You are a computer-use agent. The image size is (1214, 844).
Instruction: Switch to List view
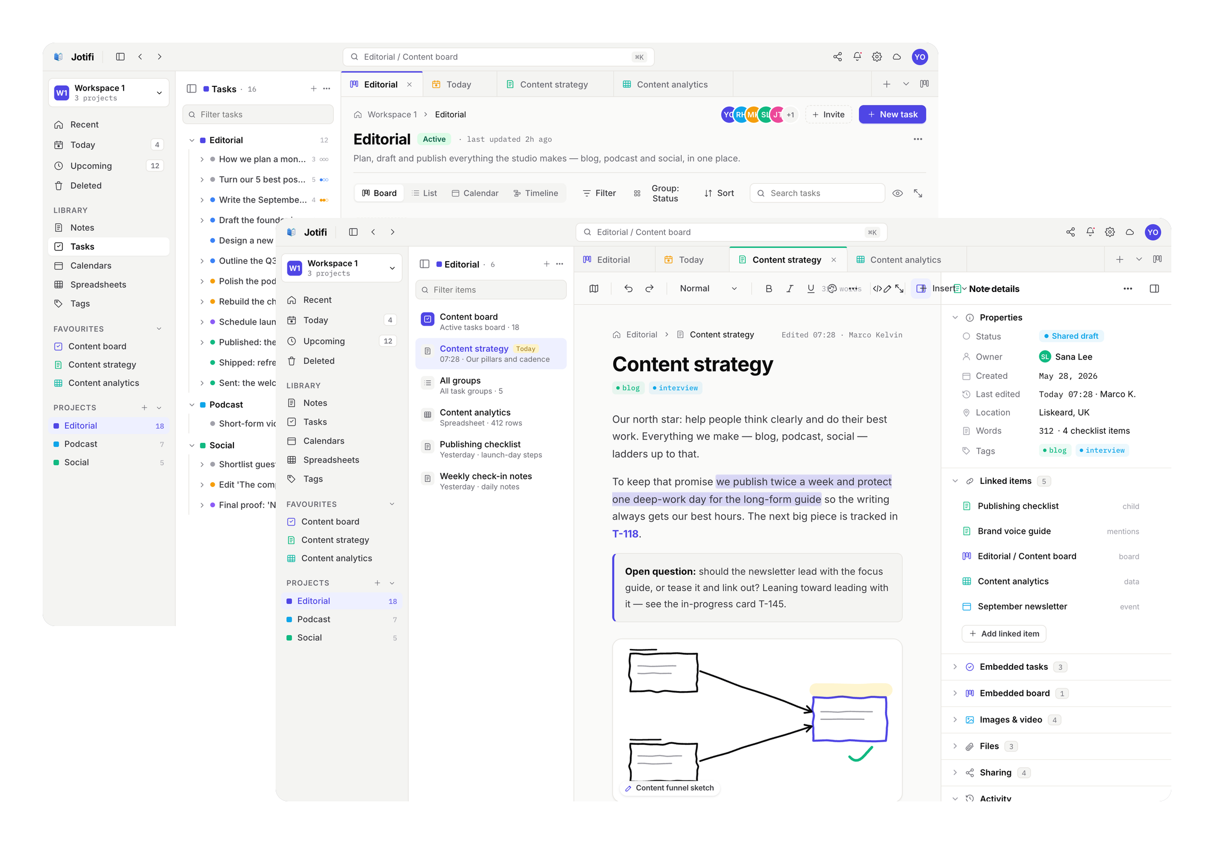424,193
